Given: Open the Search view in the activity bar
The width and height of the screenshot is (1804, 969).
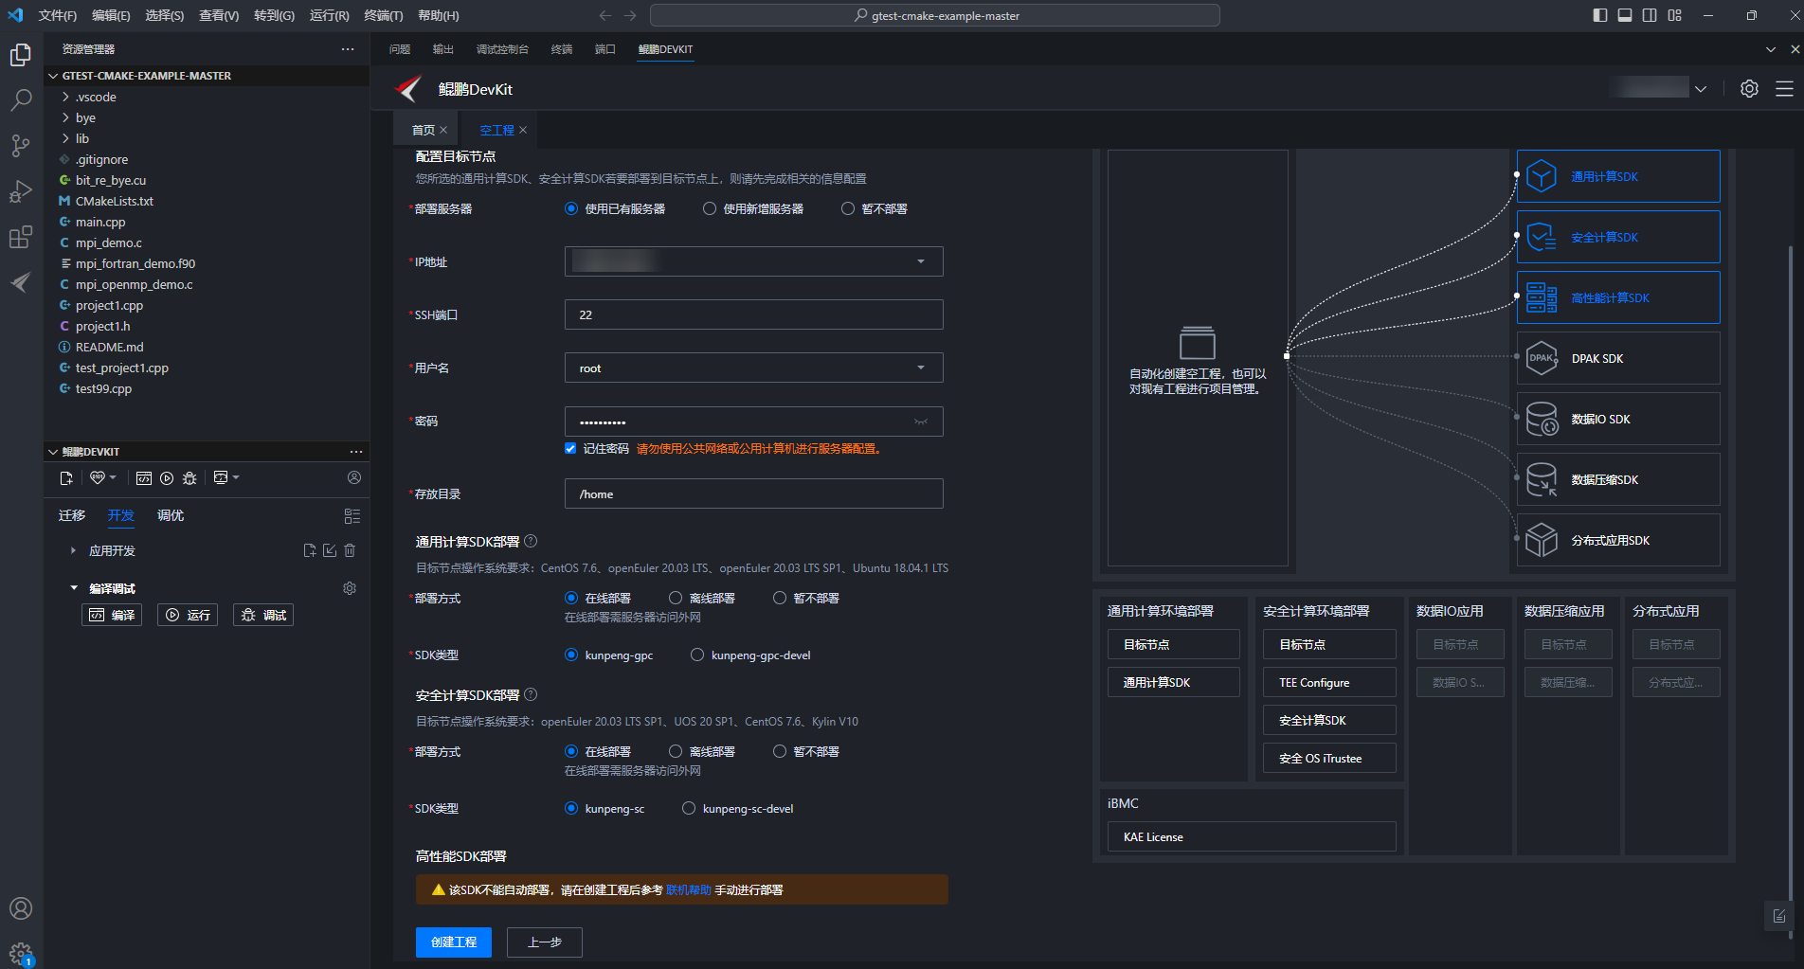Looking at the screenshot, I should [x=21, y=99].
